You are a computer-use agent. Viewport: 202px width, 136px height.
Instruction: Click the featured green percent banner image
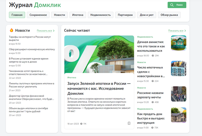coord(99,54)
